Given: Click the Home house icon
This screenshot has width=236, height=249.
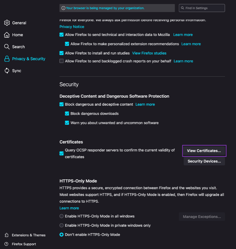Looking at the screenshot, I should 7,35.
